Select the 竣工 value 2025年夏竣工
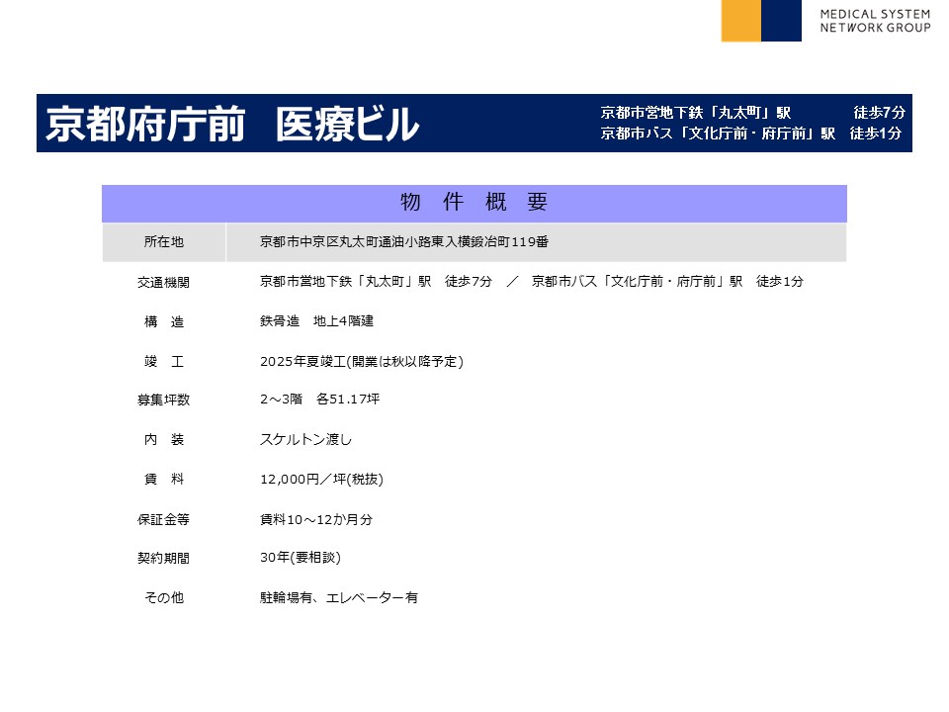Viewport: 949px width, 712px height. click(x=361, y=361)
